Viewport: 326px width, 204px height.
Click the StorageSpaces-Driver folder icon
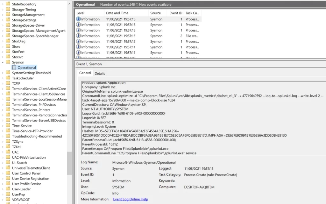pos(8,25)
